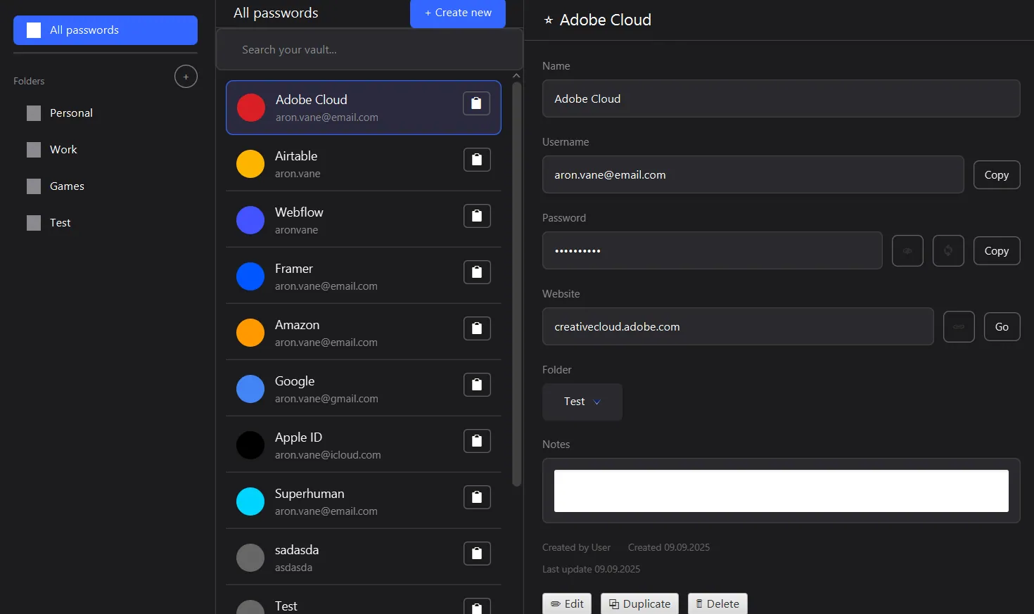This screenshot has width=1034, height=614.
Task: Click the Create new button
Action: coord(458,13)
